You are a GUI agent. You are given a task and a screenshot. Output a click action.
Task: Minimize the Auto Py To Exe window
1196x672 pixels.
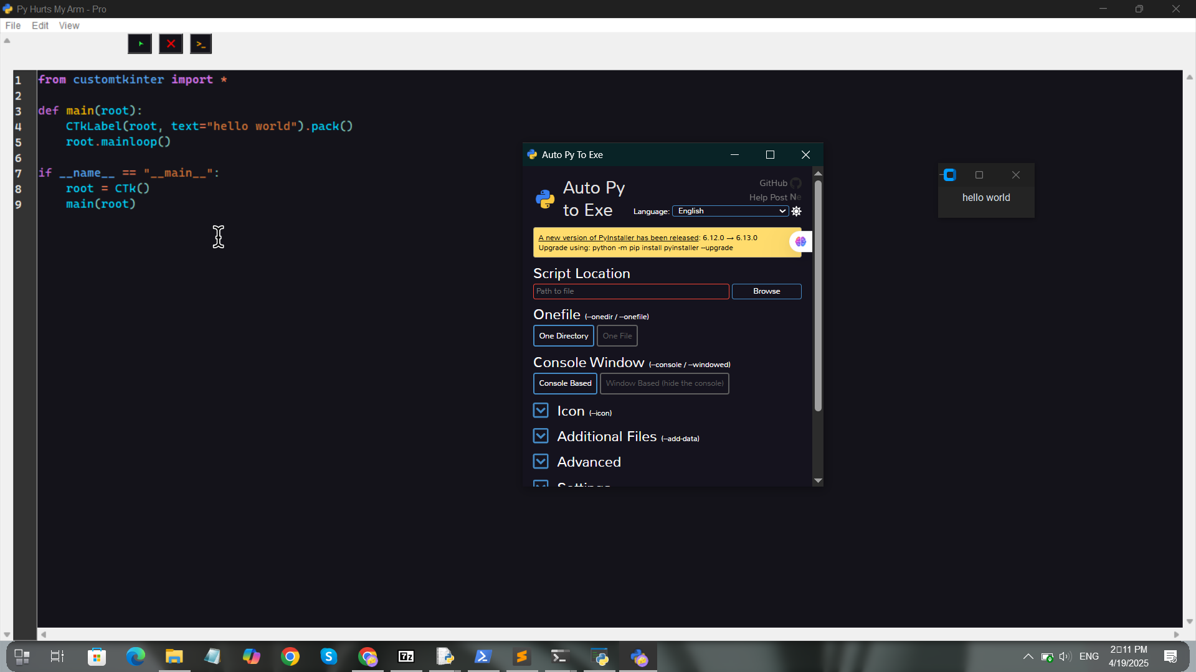click(734, 155)
